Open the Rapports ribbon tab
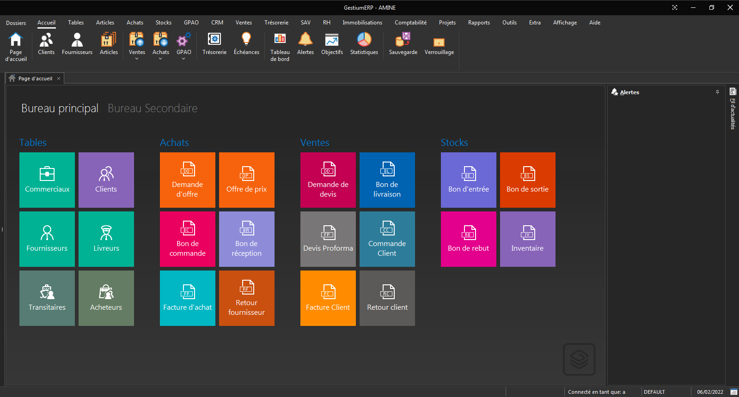The width and height of the screenshot is (739, 397). [x=479, y=23]
